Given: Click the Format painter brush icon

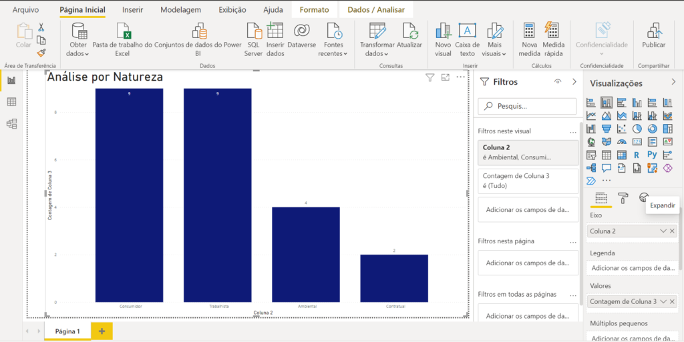Looking at the screenshot, I should [x=41, y=53].
